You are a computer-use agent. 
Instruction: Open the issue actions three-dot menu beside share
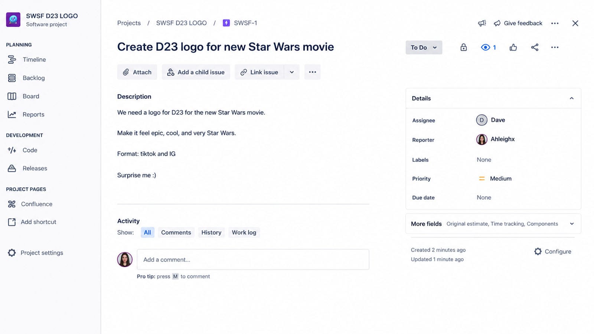pos(555,48)
